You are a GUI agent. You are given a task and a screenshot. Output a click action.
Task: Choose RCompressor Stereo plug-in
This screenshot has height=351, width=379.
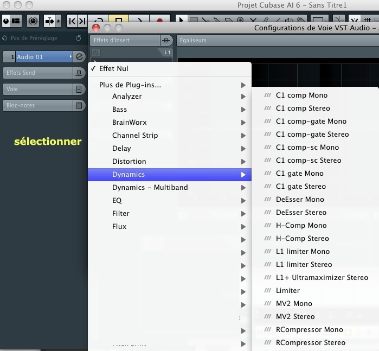coord(315,343)
